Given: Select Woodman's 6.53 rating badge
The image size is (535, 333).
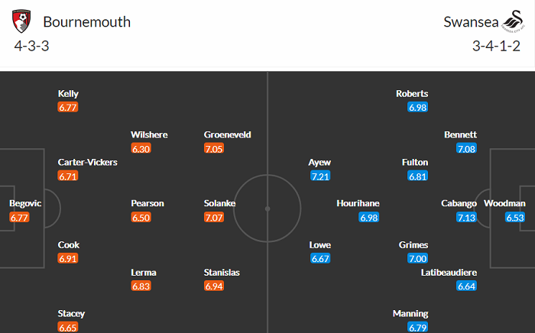Looking at the screenshot, I should click(515, 218).
